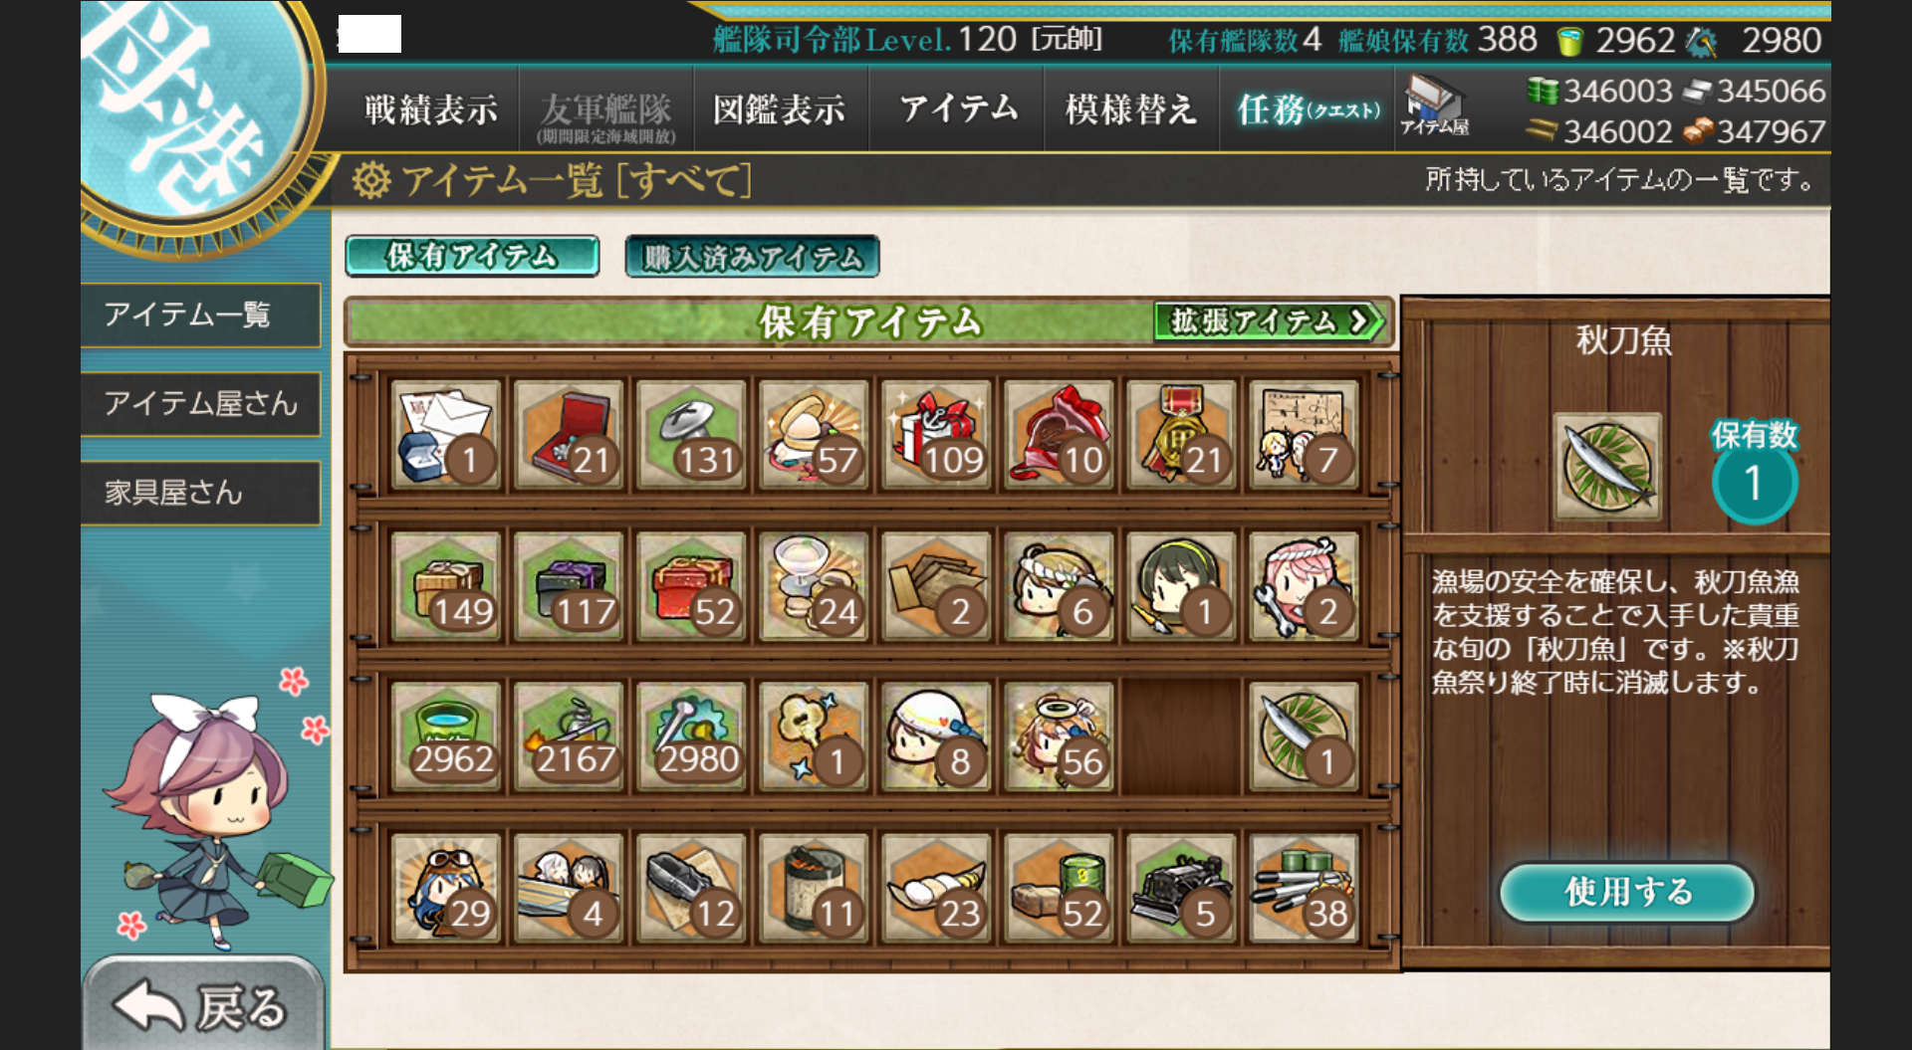Screen dimensions: 1912x1050
Task: Select the chocolate bag item with count 10
Action: click(1059, 435)
